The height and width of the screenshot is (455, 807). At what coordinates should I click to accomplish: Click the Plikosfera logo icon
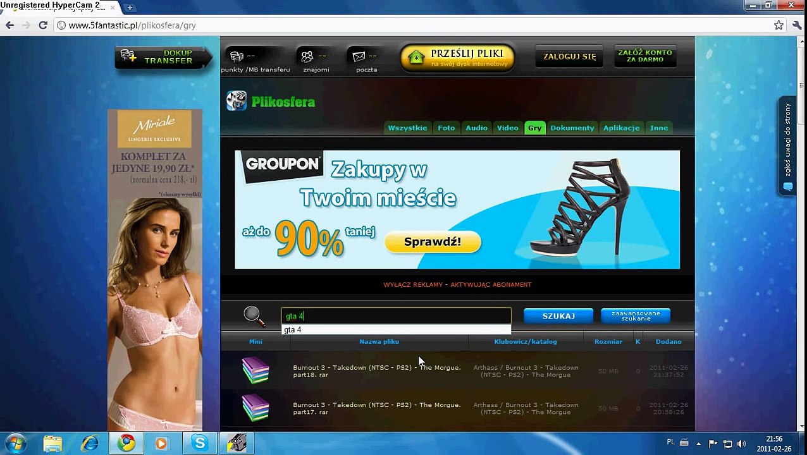tap(237, 100)
